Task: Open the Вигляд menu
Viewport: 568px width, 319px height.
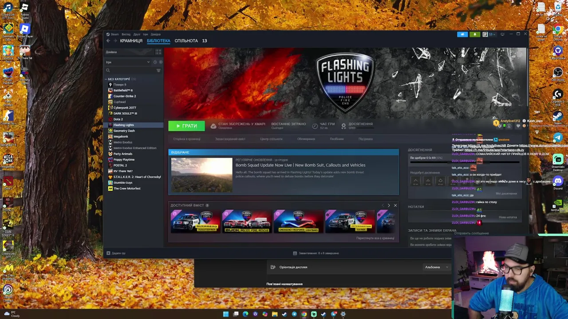Action: pyautogui.click(x=126, y=34)
